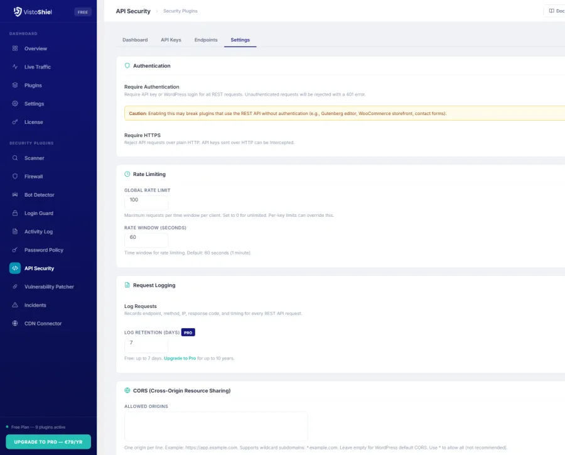Open Login Guard from the sidebar
Image resolution: width=565 pixels, height=455 pixels.
click(39, 213)
